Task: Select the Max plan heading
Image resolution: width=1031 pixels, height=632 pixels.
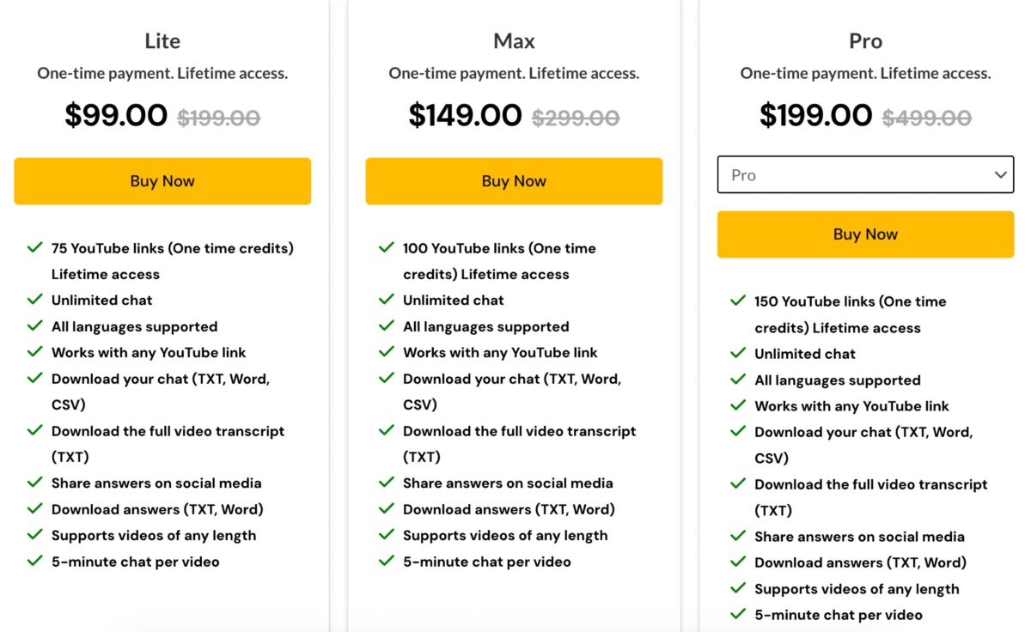Action: click(514, 41)
